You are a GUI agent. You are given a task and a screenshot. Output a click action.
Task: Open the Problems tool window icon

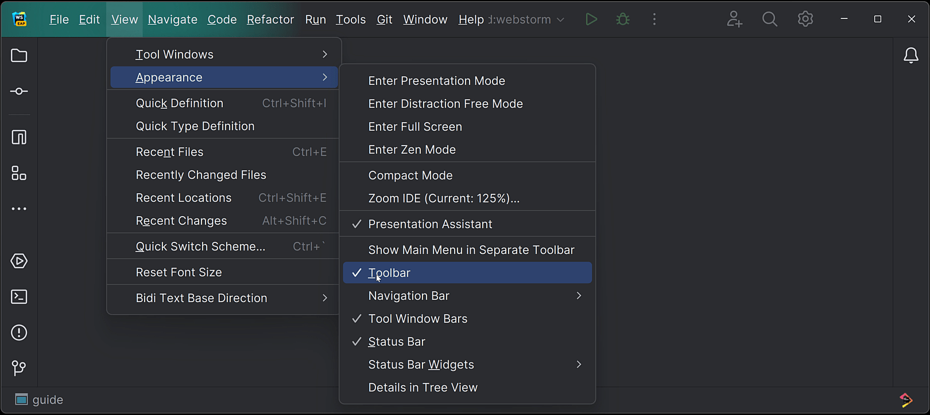click(19, 332)
